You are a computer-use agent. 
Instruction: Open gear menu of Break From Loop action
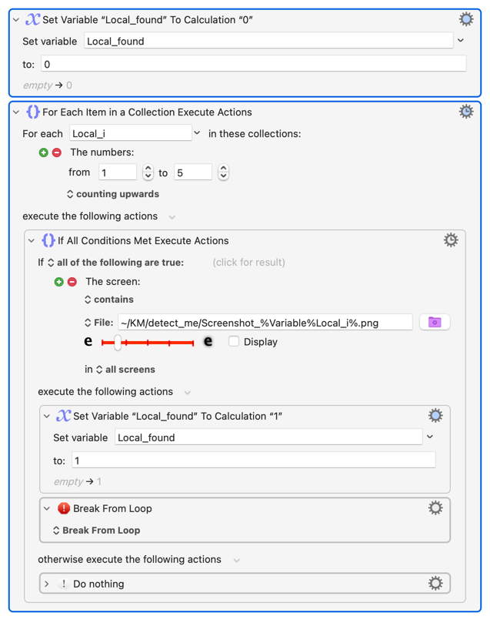tap(435, 508)
